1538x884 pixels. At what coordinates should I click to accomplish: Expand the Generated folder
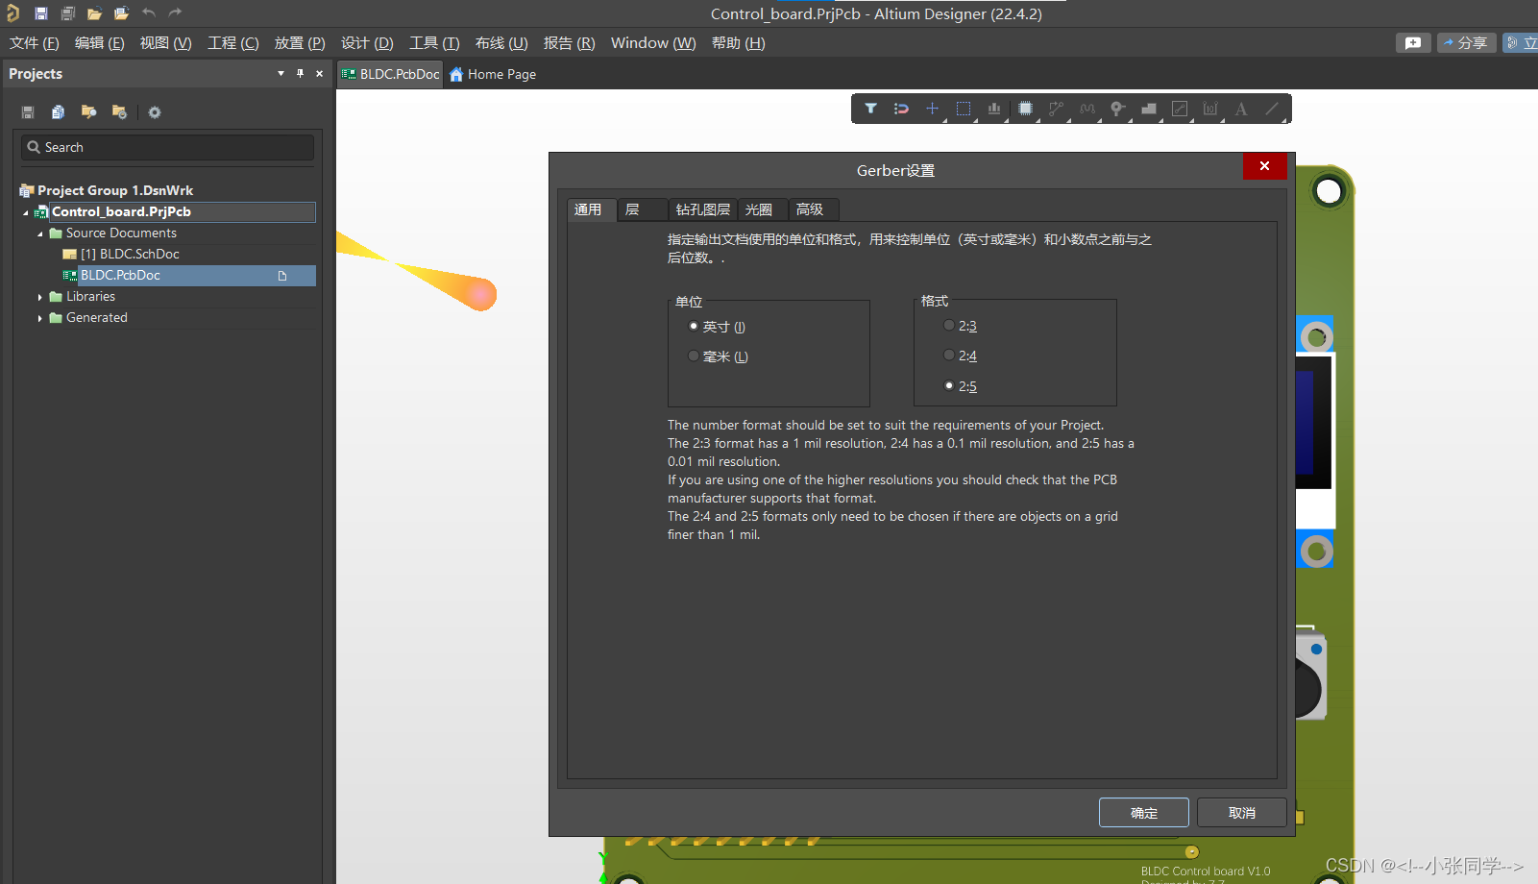pyautogui.click(x=38, y=317)
